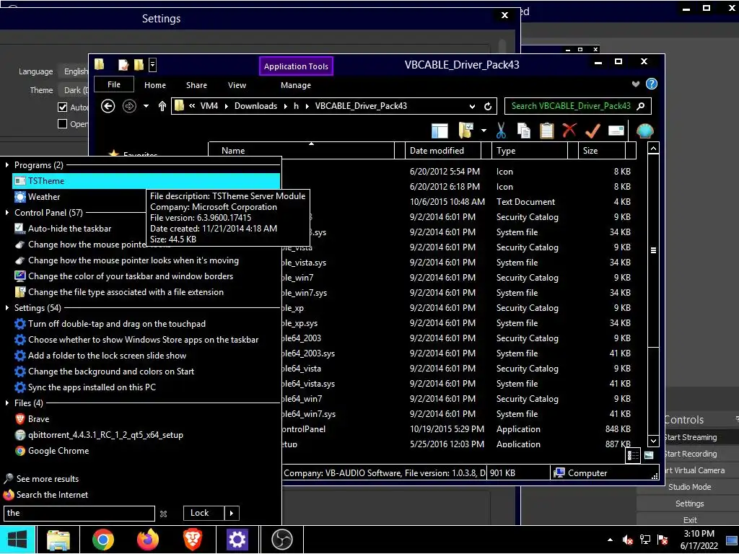Viewport: 739px width, 554px height.
Task: Click the orange checkmark Properties icon
Action: pyautogui.click(x=592, y=131)
